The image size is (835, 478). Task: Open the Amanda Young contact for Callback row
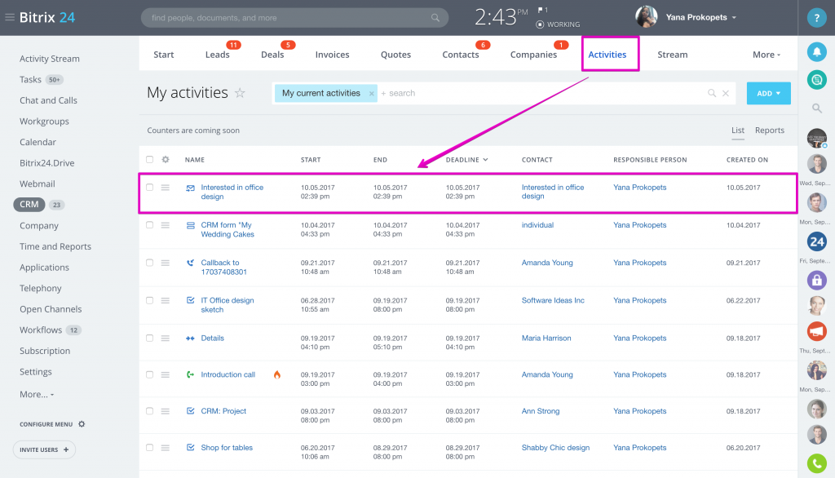547,263
